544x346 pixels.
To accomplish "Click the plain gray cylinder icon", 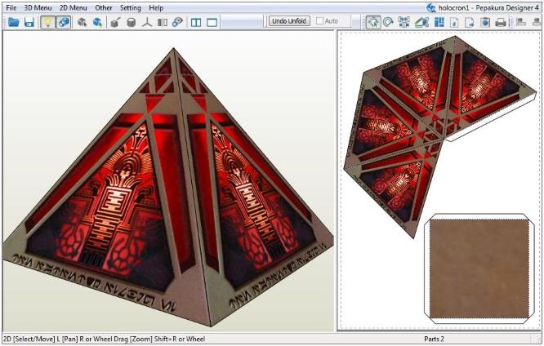I will click(x=132, y=22).
